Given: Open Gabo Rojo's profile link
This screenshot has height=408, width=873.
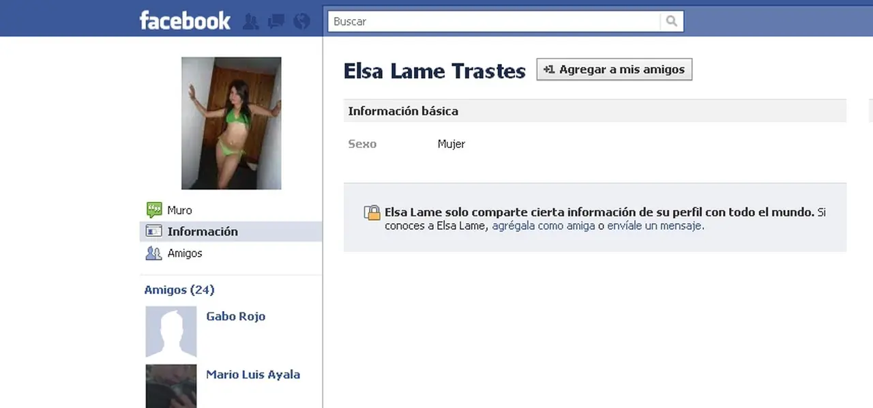Looking at the screenshot, I should tap(235, 317).
